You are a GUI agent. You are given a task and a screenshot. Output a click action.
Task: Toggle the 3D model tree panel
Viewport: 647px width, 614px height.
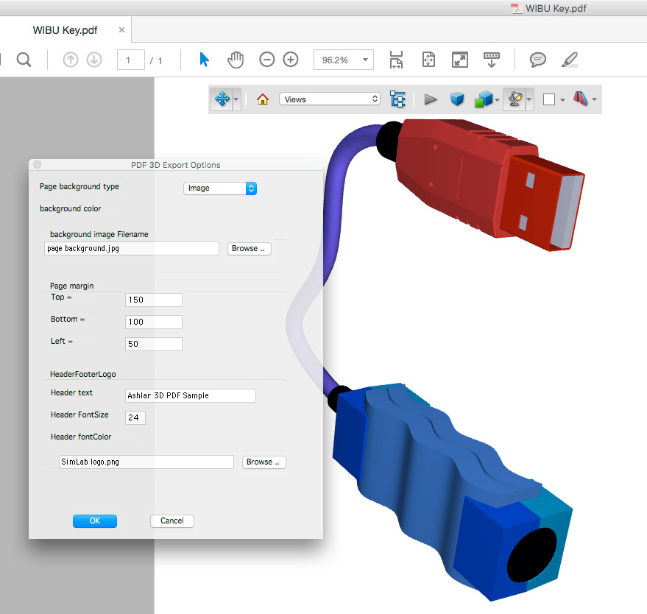coord(397,99)
